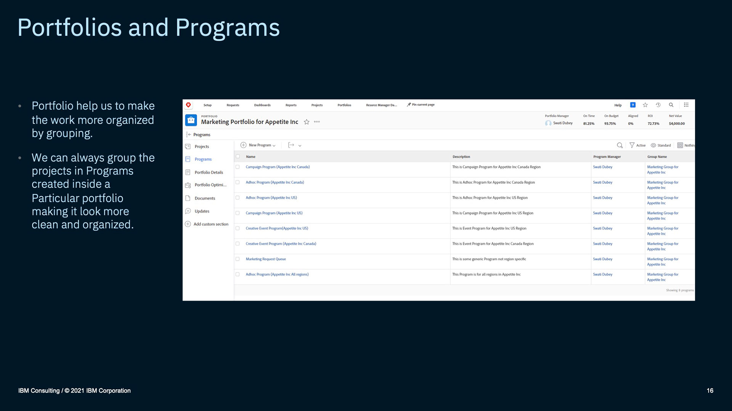732x411 pixels.
Task: Sort by Group Name column header
Action: [657, 156]
